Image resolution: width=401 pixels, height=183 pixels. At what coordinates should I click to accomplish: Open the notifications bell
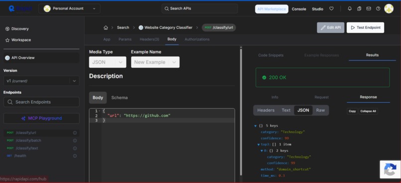(350, 8)
